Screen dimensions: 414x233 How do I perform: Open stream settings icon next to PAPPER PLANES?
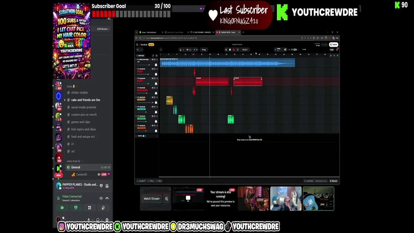pos(107,186)
